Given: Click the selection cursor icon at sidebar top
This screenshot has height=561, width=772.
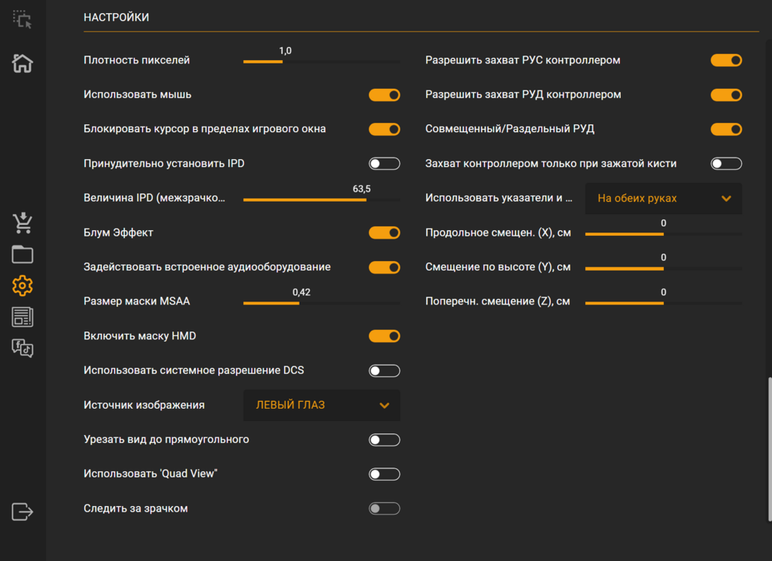Looking at the screenshot, I should [22, 19].
